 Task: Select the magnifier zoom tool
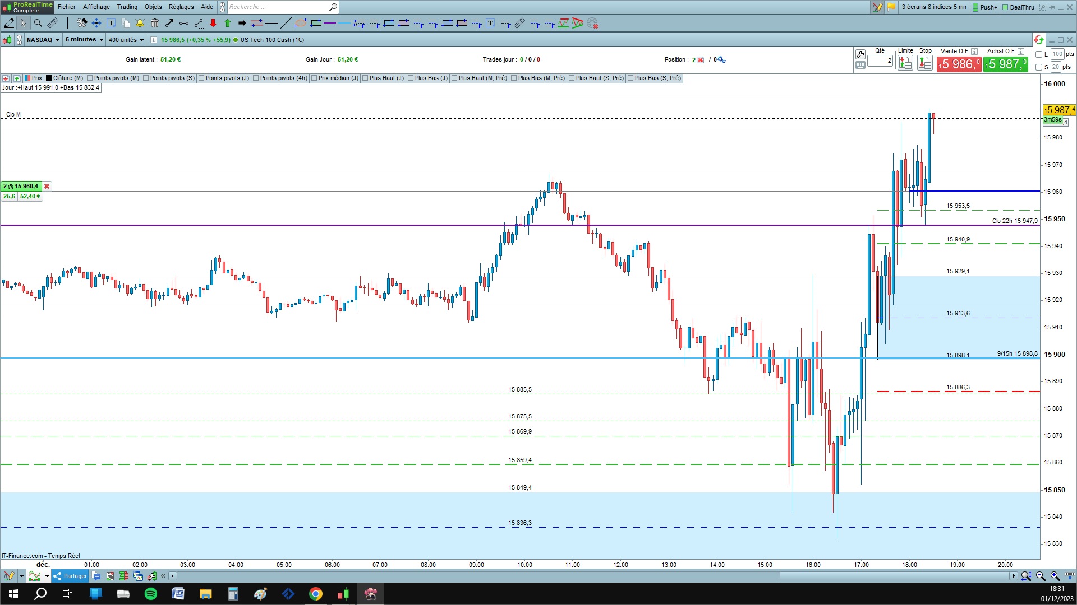click(38, 23)
